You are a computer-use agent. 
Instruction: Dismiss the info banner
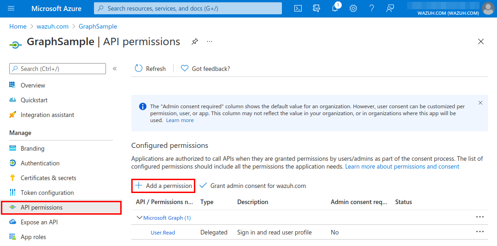click(480, 103)
